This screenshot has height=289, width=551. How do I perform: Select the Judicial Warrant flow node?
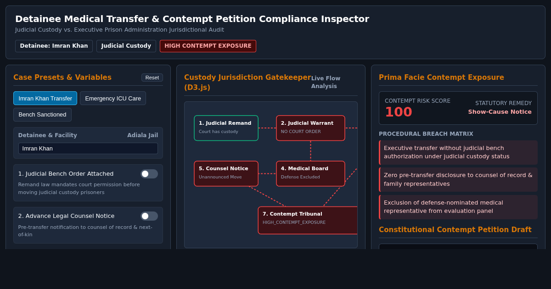tap(310, 128)
